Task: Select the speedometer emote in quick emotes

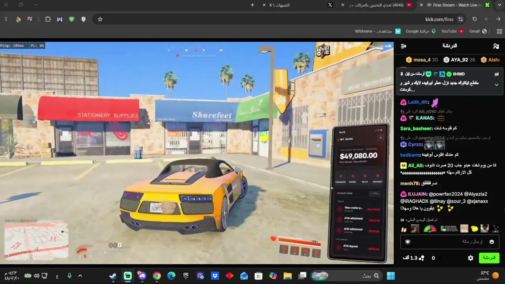Action: tap(430, 229)
